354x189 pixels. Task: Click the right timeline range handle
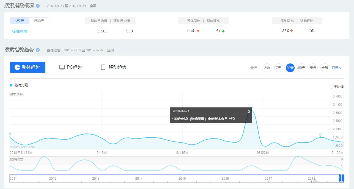(x=343, y=178)
